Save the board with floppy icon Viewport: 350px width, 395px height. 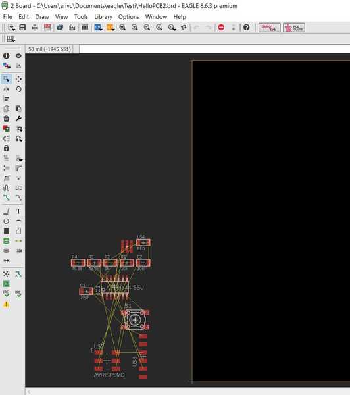tap(22, 27)
